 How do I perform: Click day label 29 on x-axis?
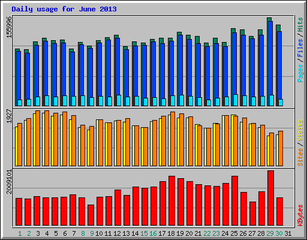tap(270, 233)
